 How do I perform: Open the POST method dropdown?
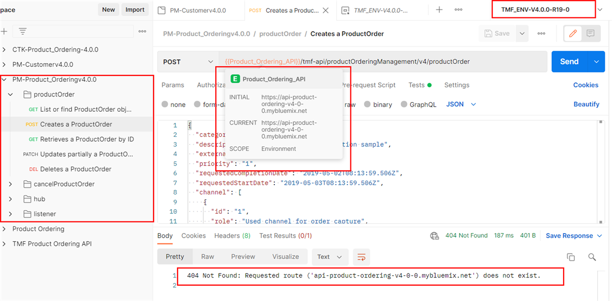pyautogui.click(x=188, y=61)
